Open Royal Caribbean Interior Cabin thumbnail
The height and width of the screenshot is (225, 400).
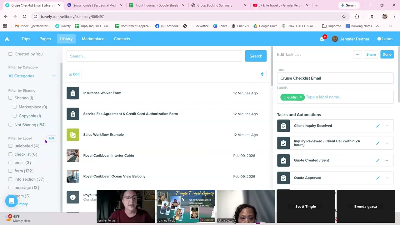point(73,156)
